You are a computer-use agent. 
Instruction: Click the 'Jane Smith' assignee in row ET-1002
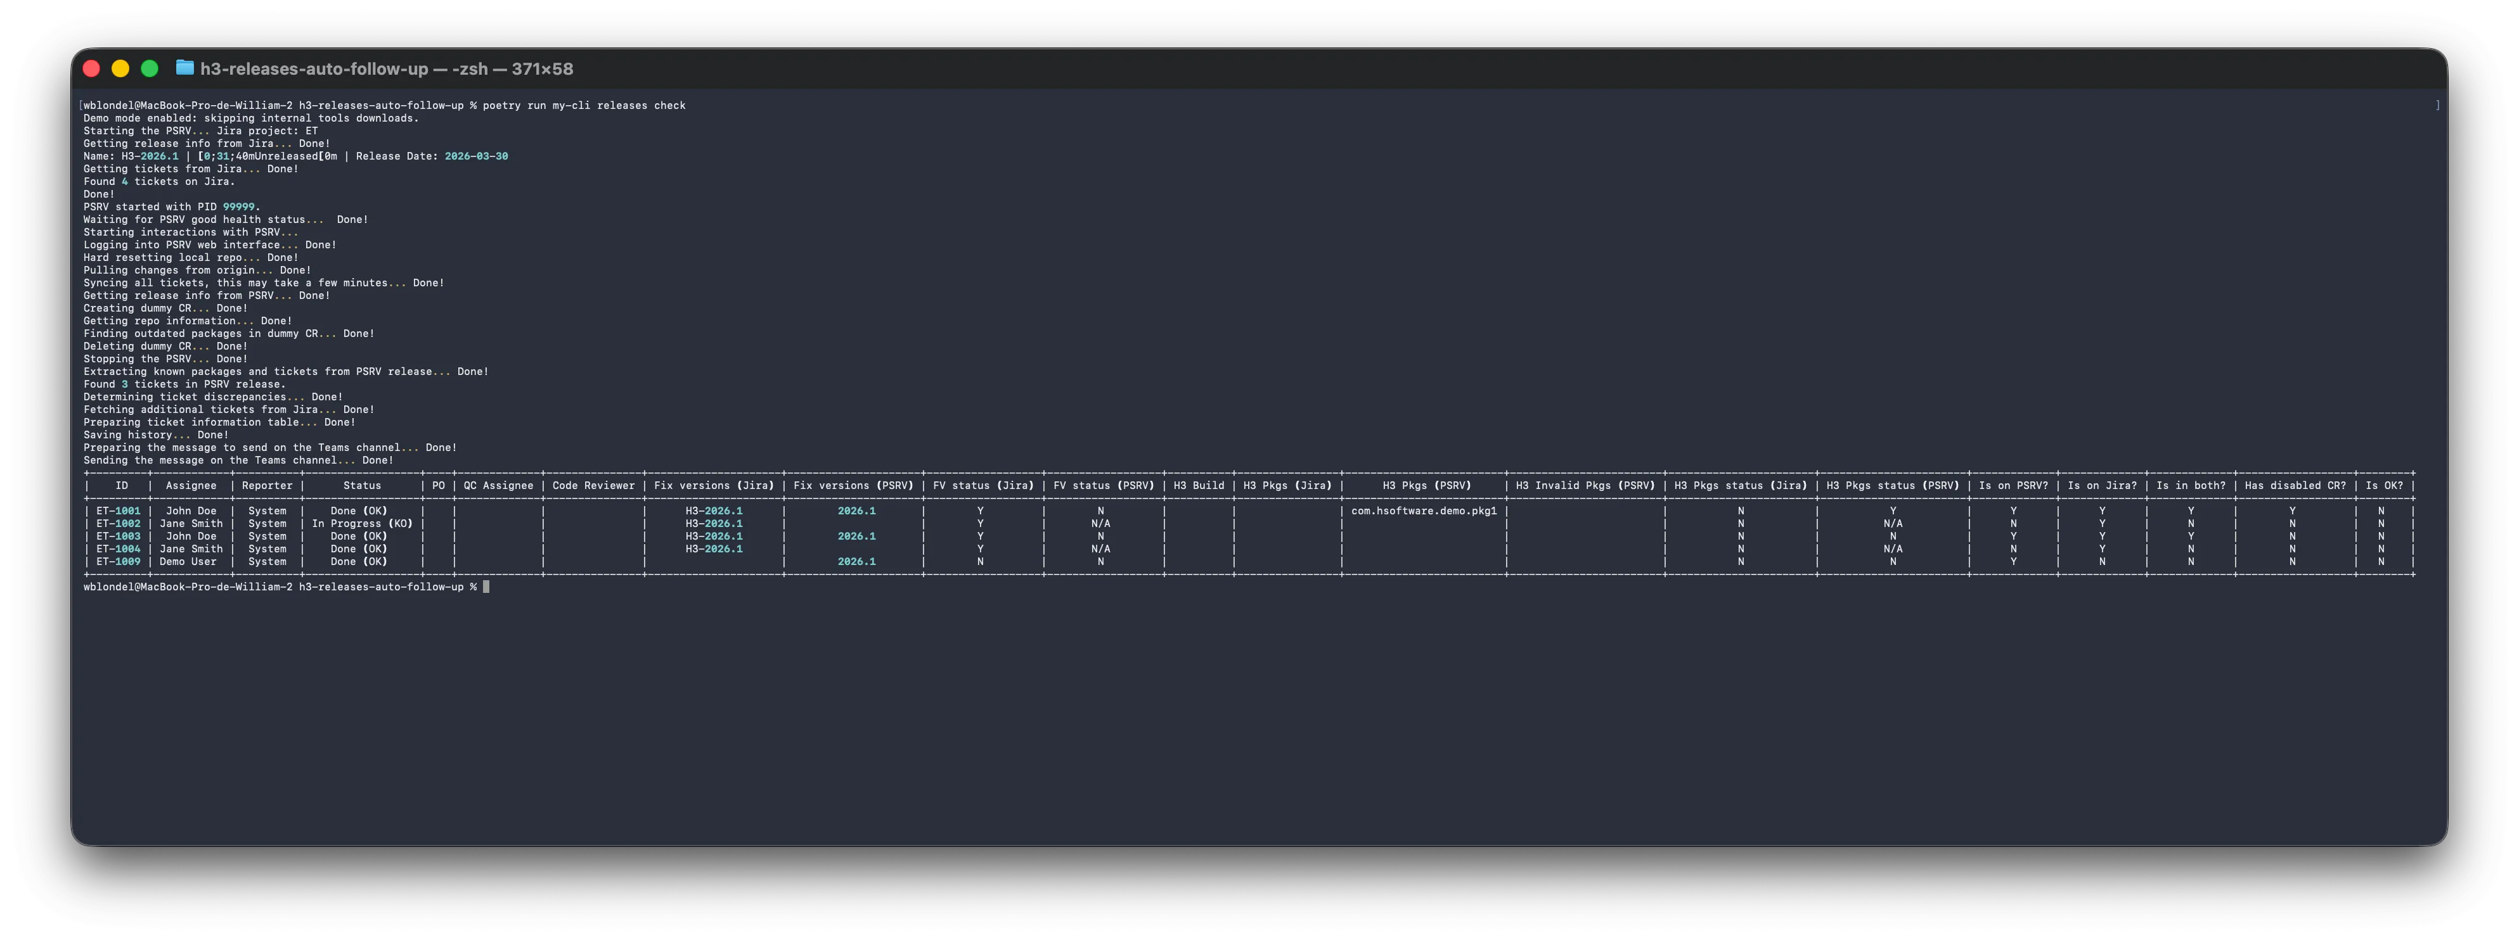191,524
